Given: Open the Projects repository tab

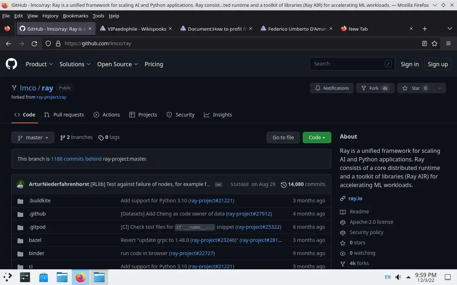Looking at the screenshot, I should click(143, 115).
